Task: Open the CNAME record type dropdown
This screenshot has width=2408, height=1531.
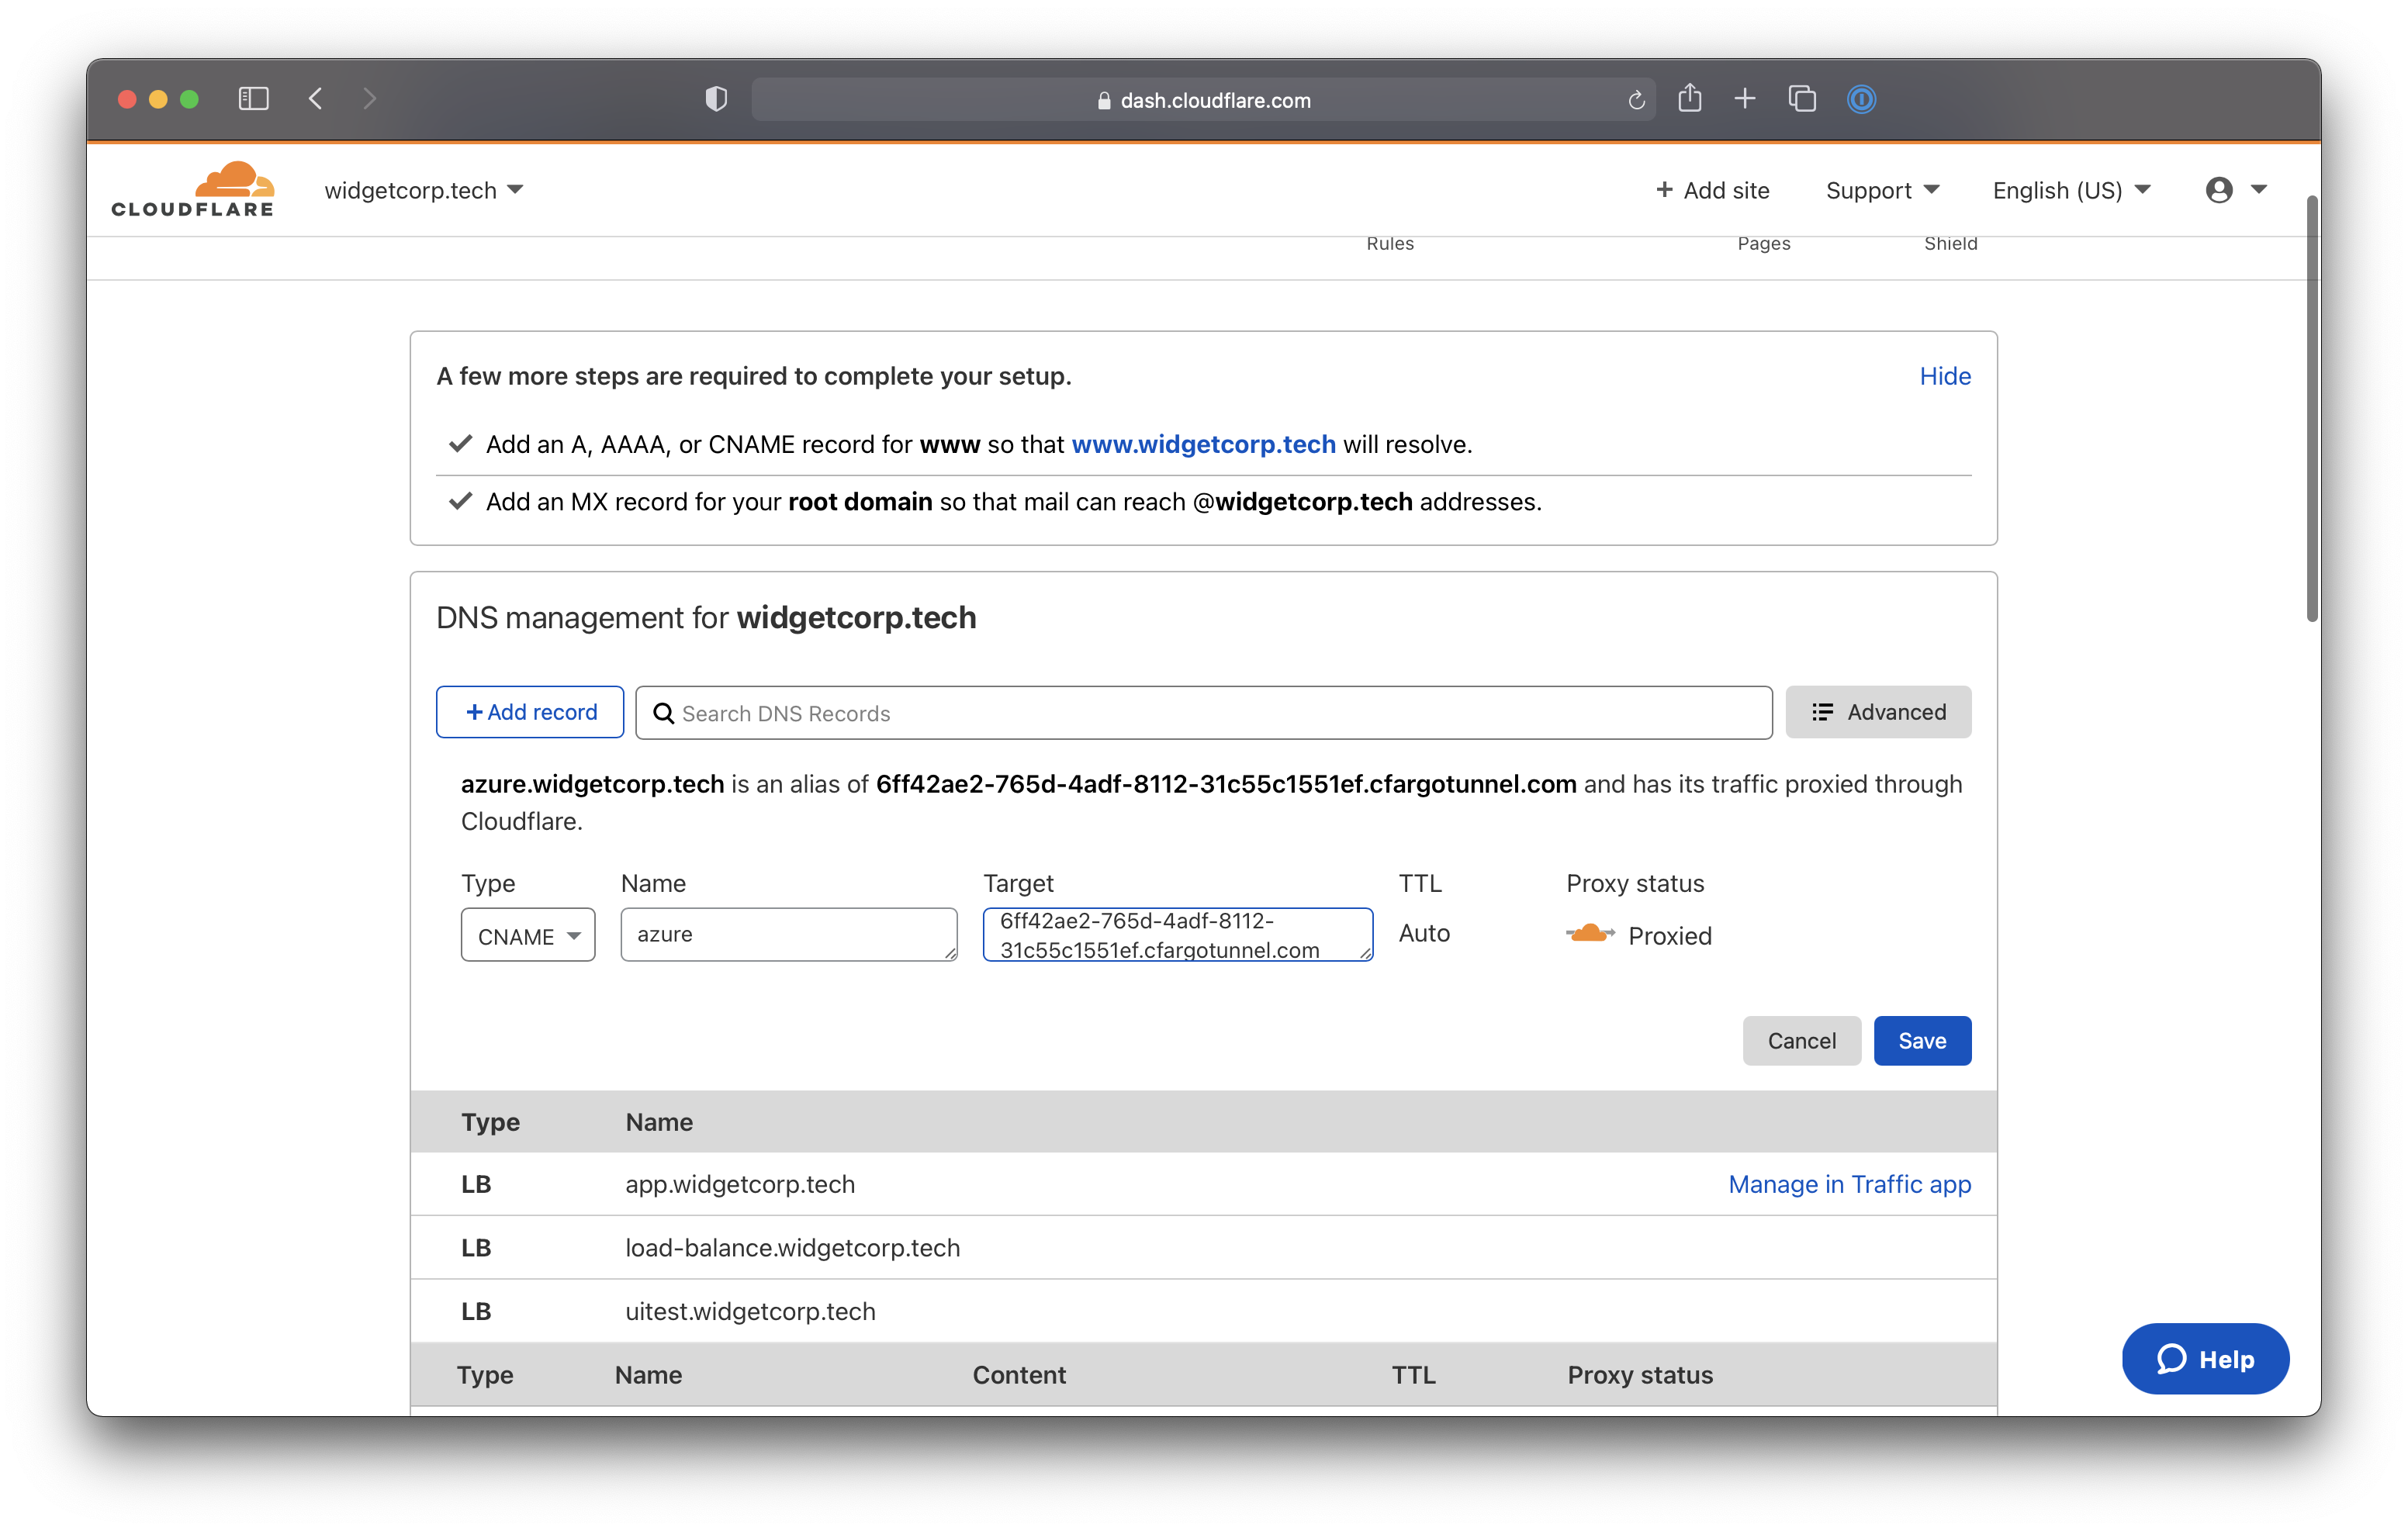Action: 527,935
